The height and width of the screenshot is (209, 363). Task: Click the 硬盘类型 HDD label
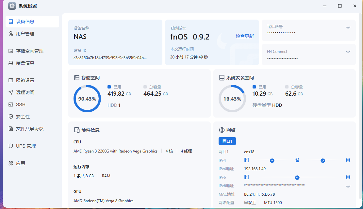click(267, 105)
